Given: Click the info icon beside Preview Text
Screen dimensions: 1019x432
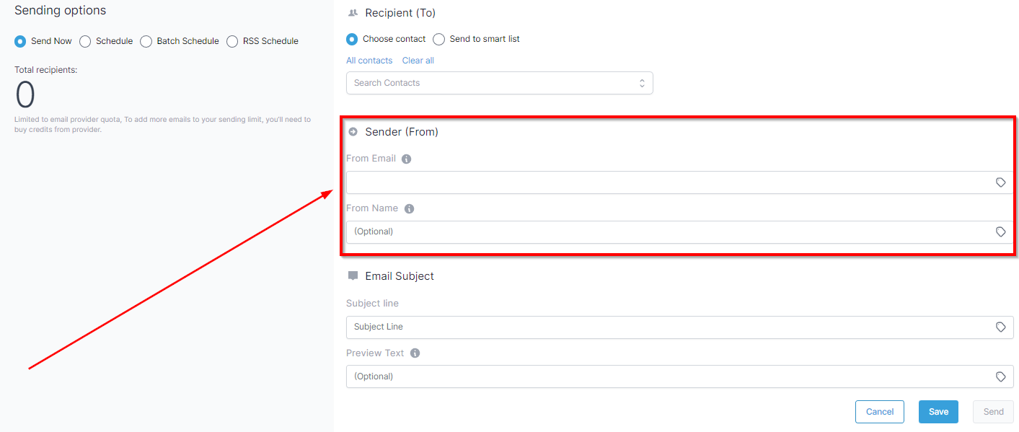Looking at the screenshot, I should click(415, 353).
